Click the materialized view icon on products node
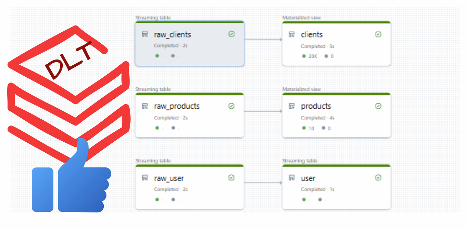The height and width of the screenshot is (229, 468). [x=292, y=106]
